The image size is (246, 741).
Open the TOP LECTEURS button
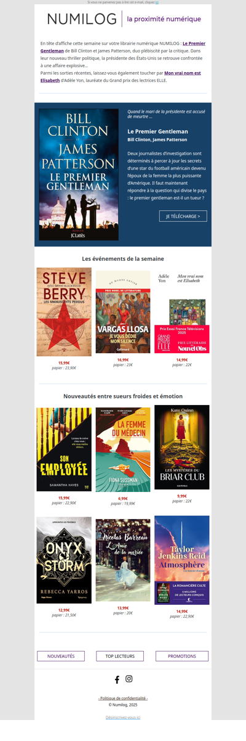pos(120,656)
